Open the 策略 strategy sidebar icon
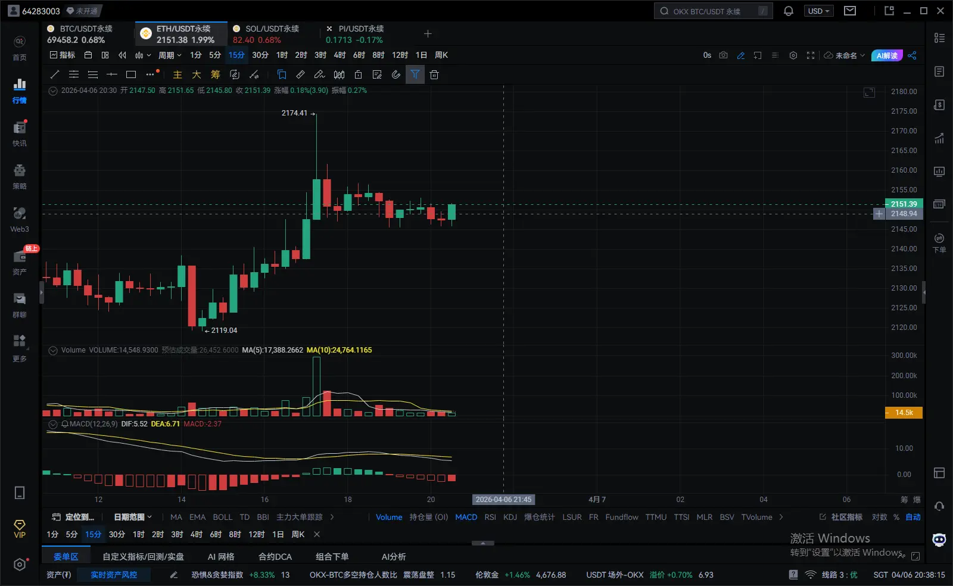953x586 pixels. pyautogui.click(x=20, y=176)
